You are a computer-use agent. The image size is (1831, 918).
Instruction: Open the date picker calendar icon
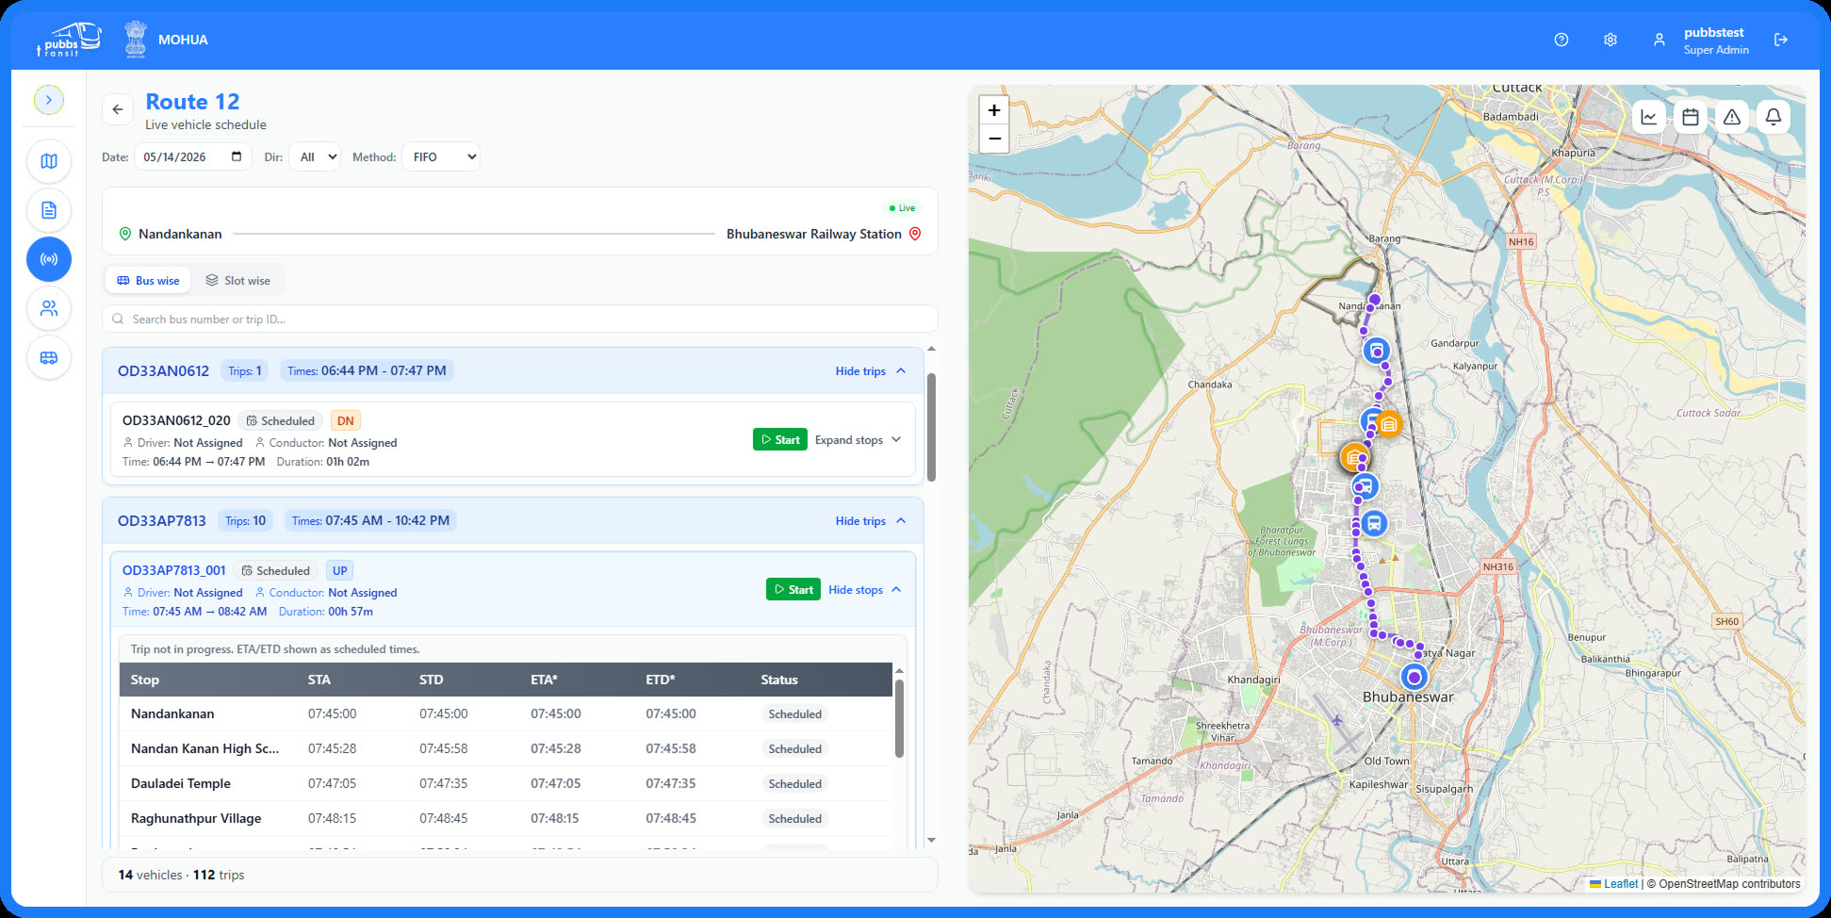237,156
